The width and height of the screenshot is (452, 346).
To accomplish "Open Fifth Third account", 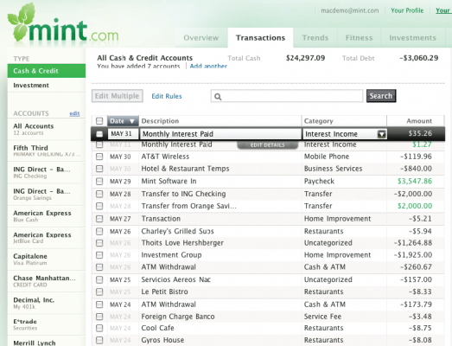I will tap(47, 151).
